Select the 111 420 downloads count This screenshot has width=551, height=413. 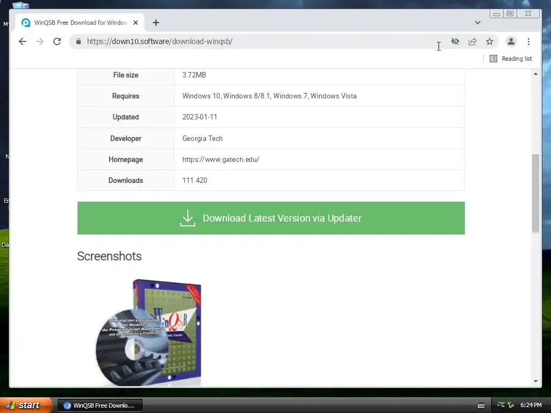(x=195, y=180)
